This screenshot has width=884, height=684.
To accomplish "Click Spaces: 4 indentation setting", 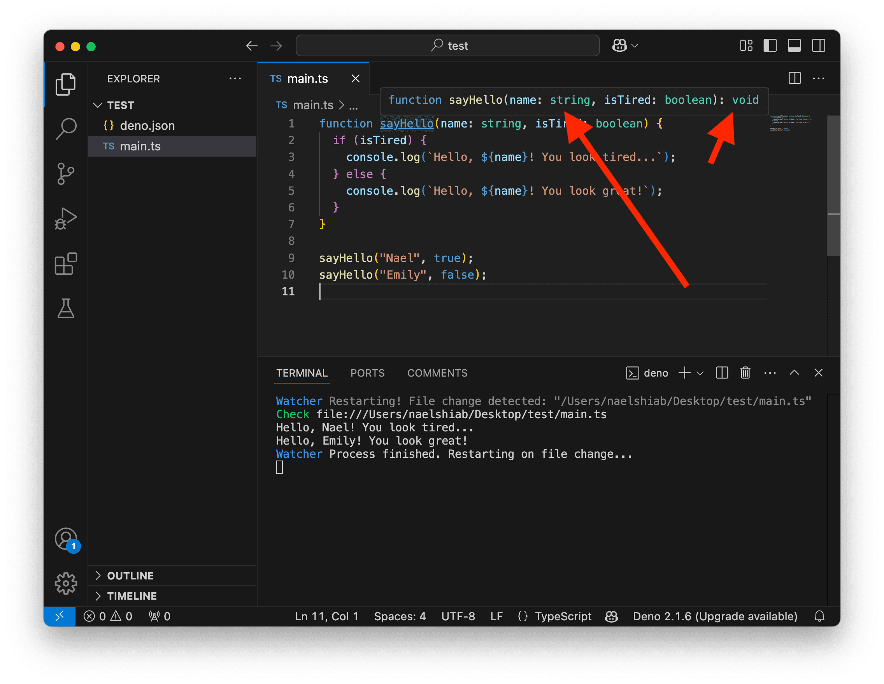I will coord(400,616).
